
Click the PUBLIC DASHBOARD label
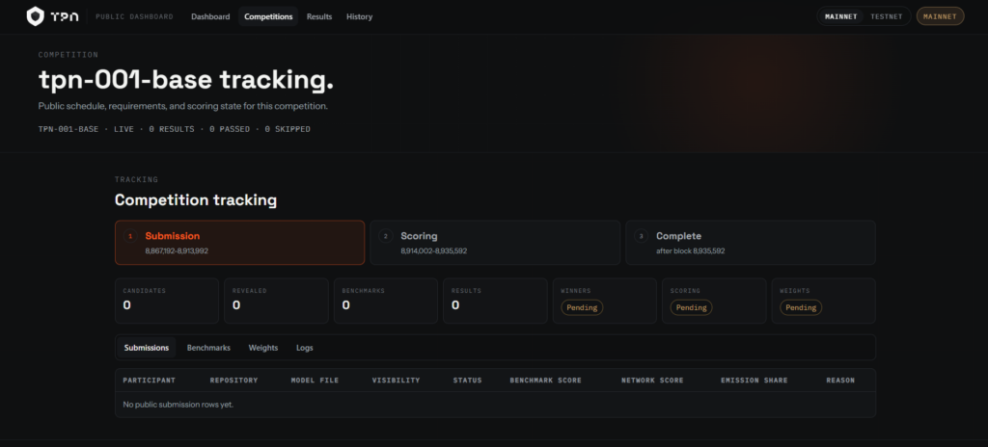(134, 16)
